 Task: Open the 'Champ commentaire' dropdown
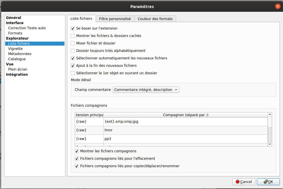click(146, 90)
